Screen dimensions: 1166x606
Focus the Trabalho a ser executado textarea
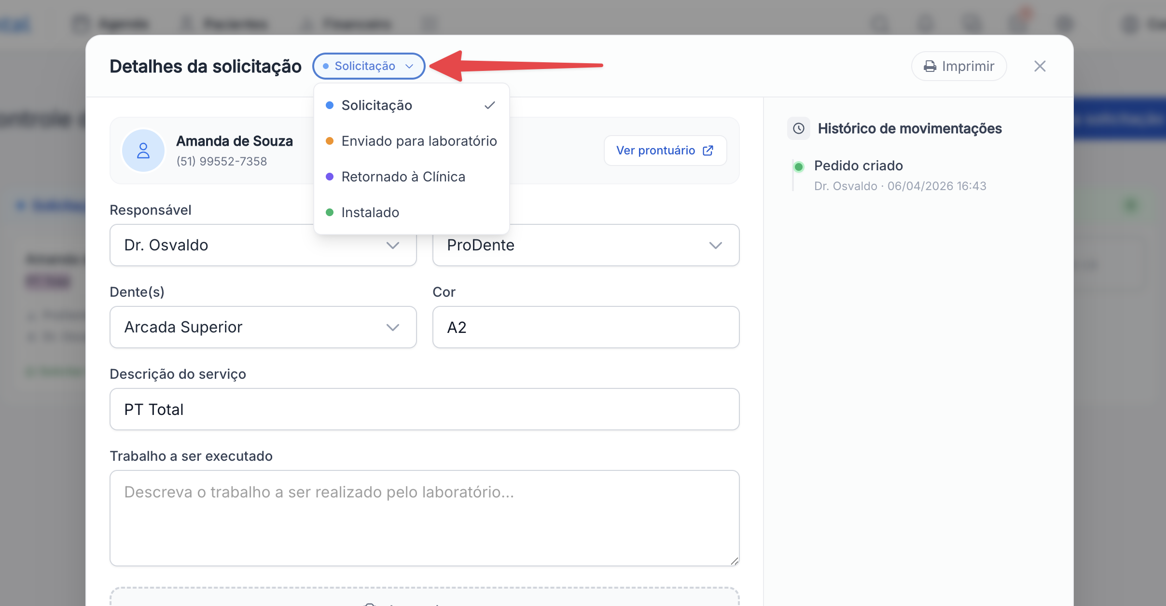pyautogui.click(x=424, y=518)
